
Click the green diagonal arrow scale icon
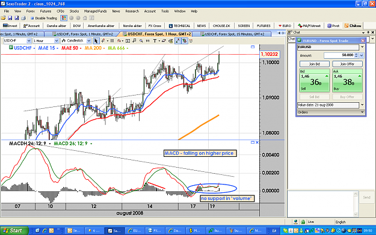coord(177,41)
